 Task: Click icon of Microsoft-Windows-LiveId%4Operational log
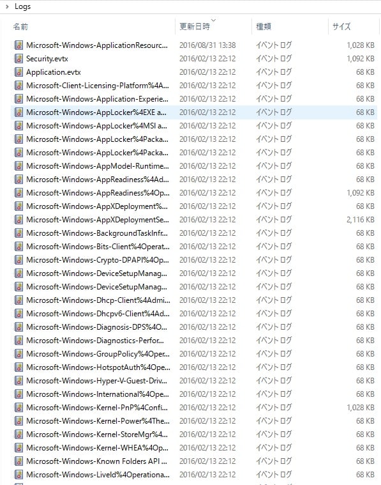[x=19, y=475]
